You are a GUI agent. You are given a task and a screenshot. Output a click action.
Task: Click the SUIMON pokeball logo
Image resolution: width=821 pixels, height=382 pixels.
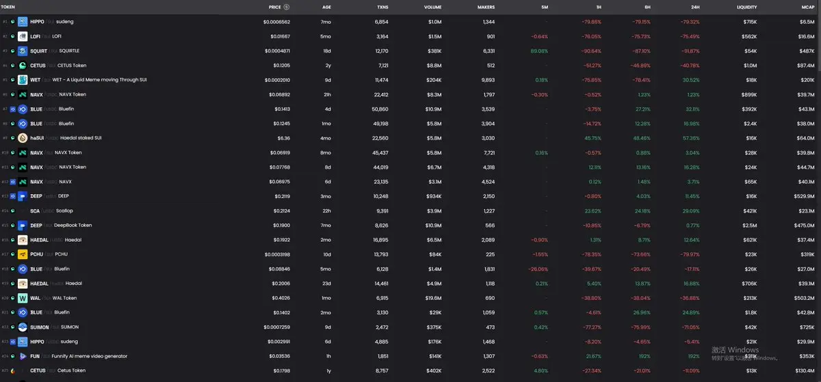tap(23, 327)
